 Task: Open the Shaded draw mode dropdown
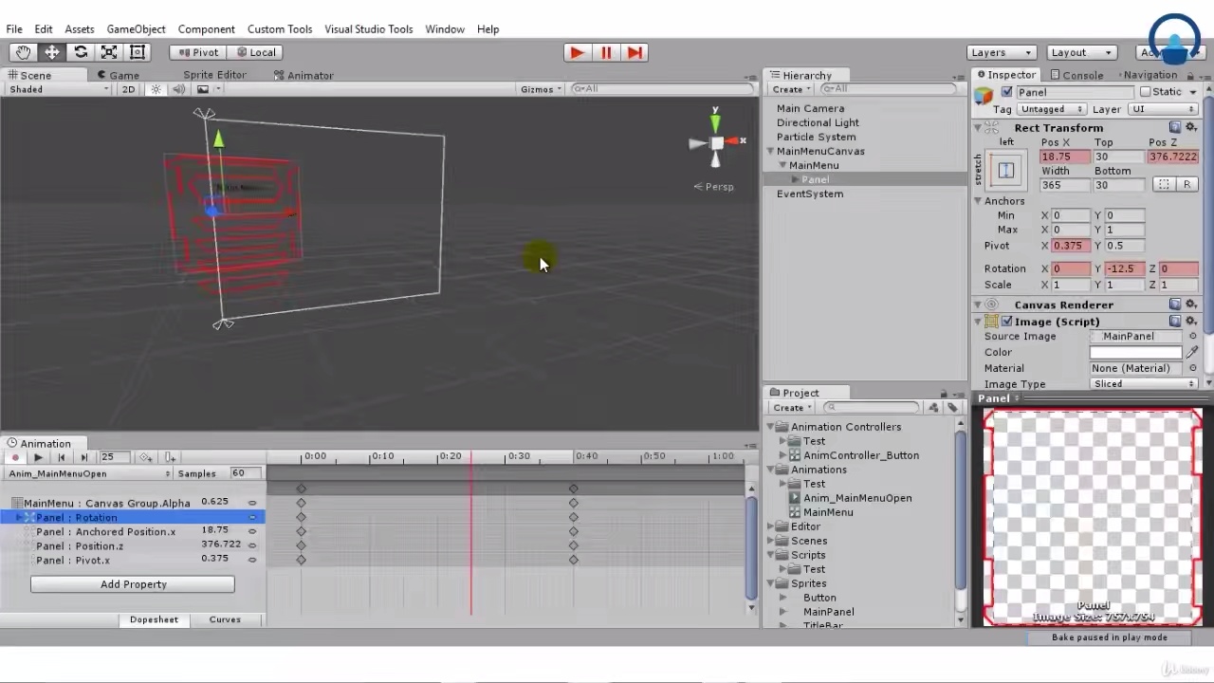54,88
